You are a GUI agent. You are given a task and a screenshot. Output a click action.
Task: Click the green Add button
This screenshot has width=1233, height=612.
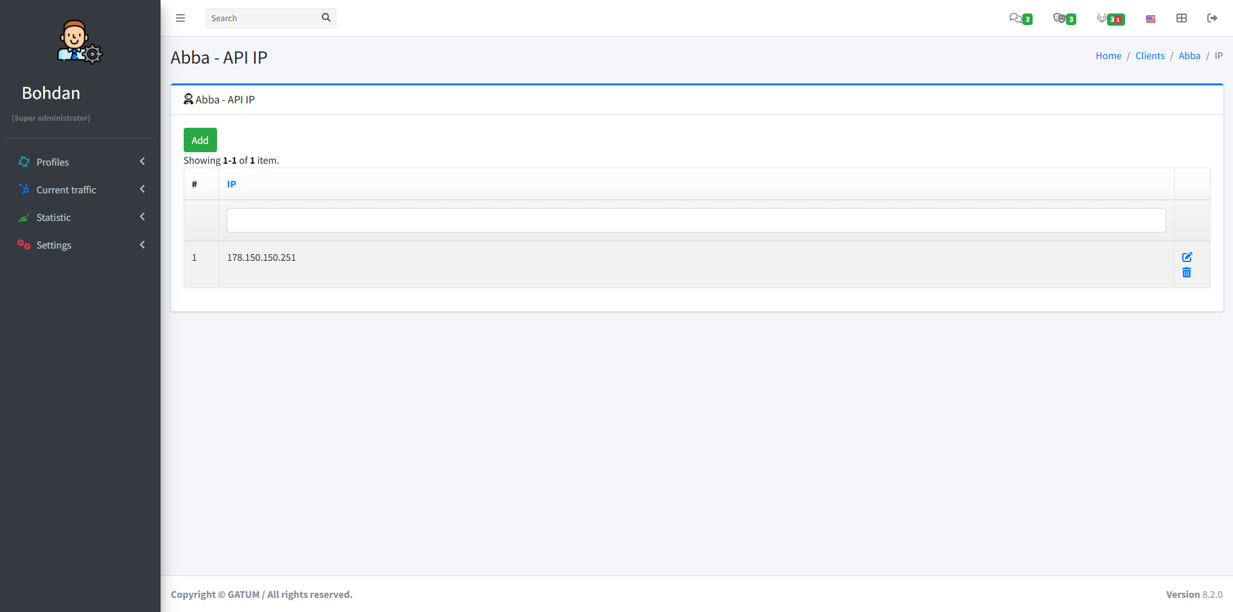200,139
